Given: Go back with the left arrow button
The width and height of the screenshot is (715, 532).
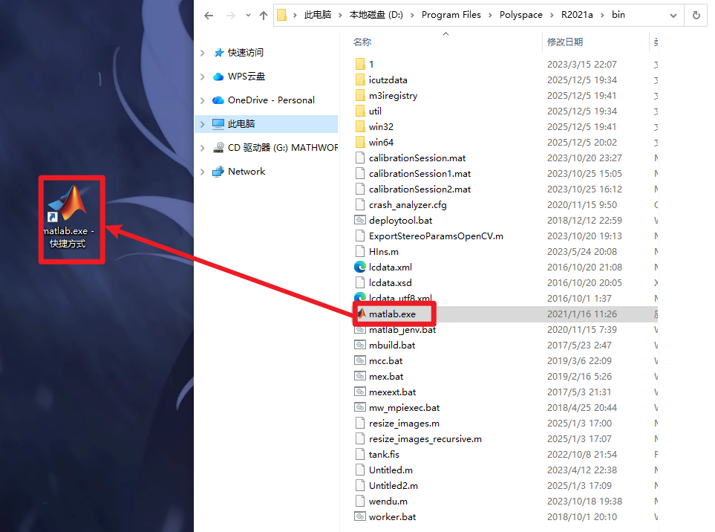Looking at the screenshot, I should point(209,16).
